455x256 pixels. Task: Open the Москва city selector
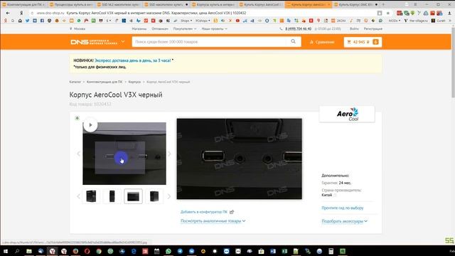click(x=77, y=28)
